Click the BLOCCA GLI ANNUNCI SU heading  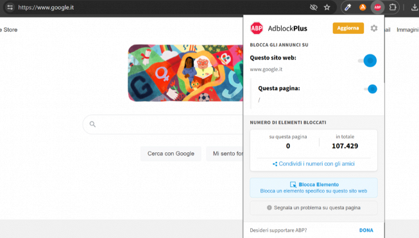(279, 45)
